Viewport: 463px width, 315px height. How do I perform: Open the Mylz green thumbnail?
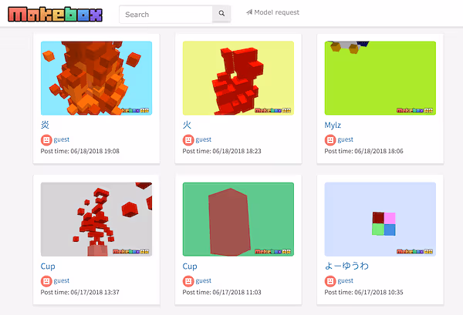pos(380,78)
